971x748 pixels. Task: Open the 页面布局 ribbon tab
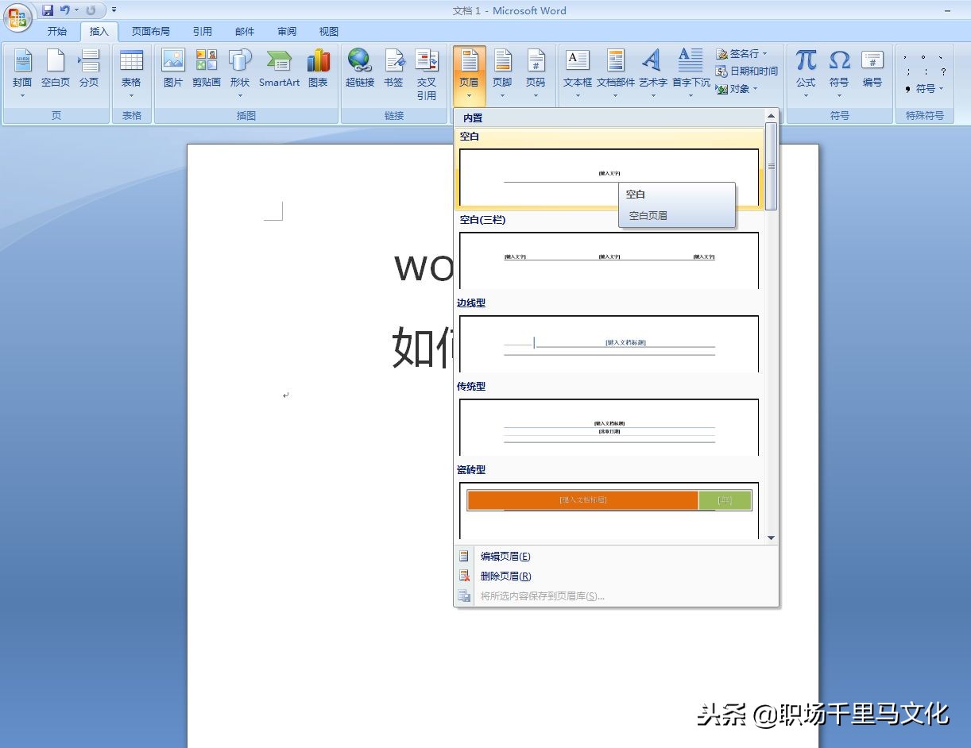tap(151, 31)
